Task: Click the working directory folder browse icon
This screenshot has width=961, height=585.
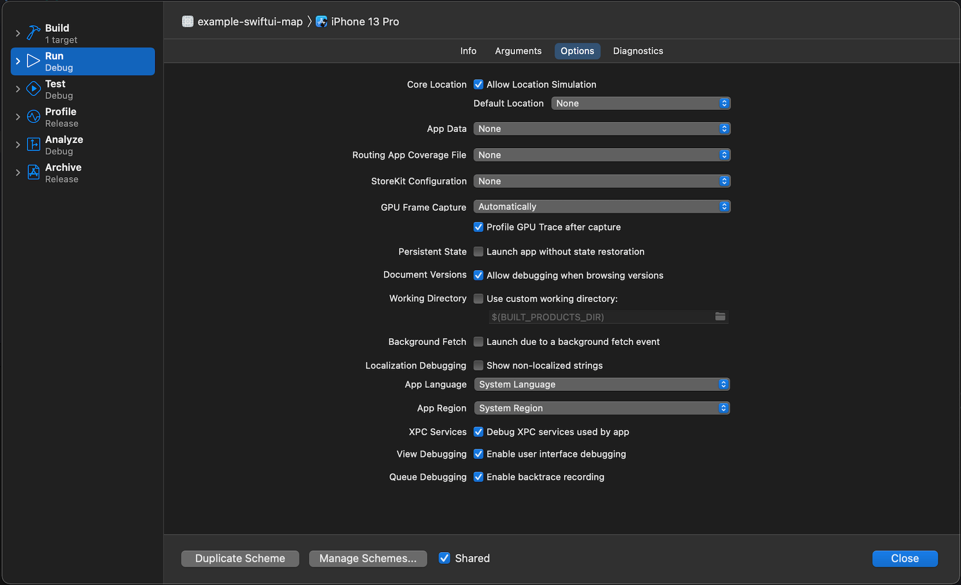Action: coord(720,316)
